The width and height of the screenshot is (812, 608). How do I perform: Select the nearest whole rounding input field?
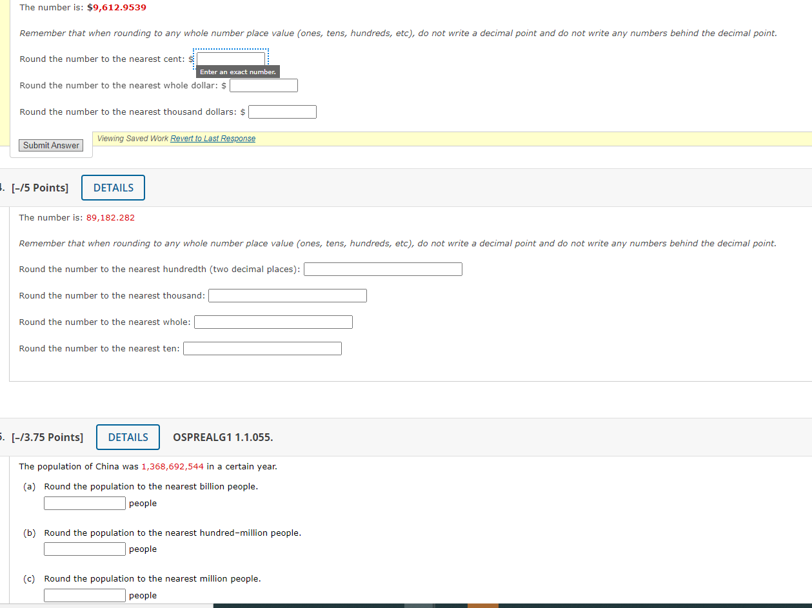pyautogui.click(x=273, y=322)
